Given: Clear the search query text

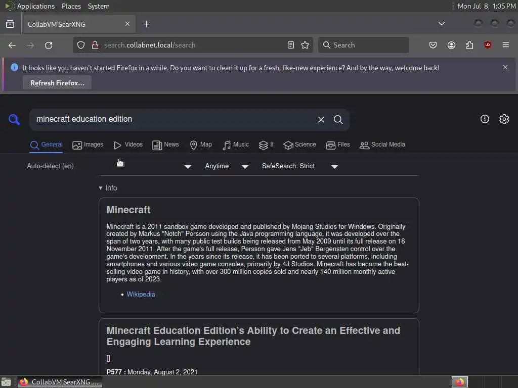Looking at the screenshot, I should click(x=321, y=119).
